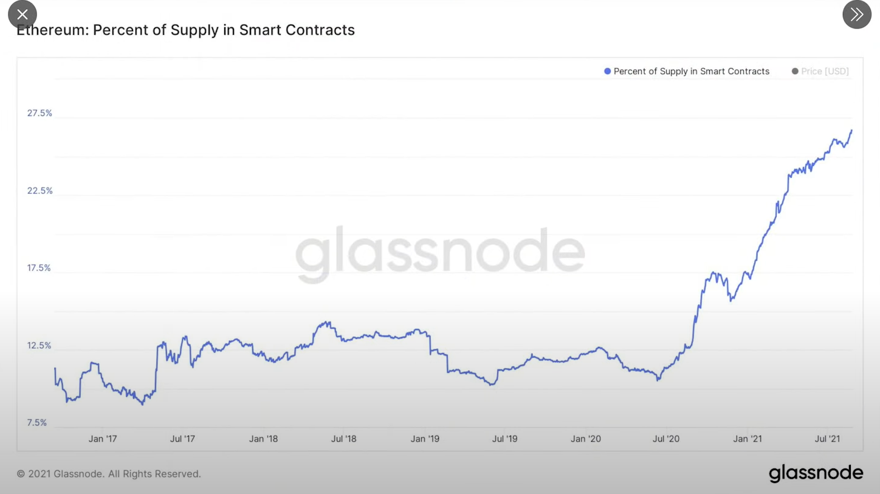Open the glassnode logo at the bottom right
880x494 pixels.
[816, 473]
